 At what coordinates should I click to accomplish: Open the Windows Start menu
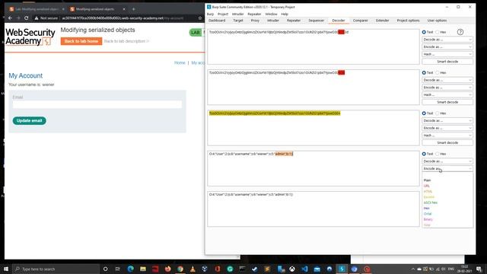point(6,269)
